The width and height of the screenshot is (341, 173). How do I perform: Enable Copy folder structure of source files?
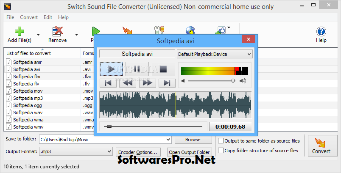pyautogui.click(x=221, y=150)
